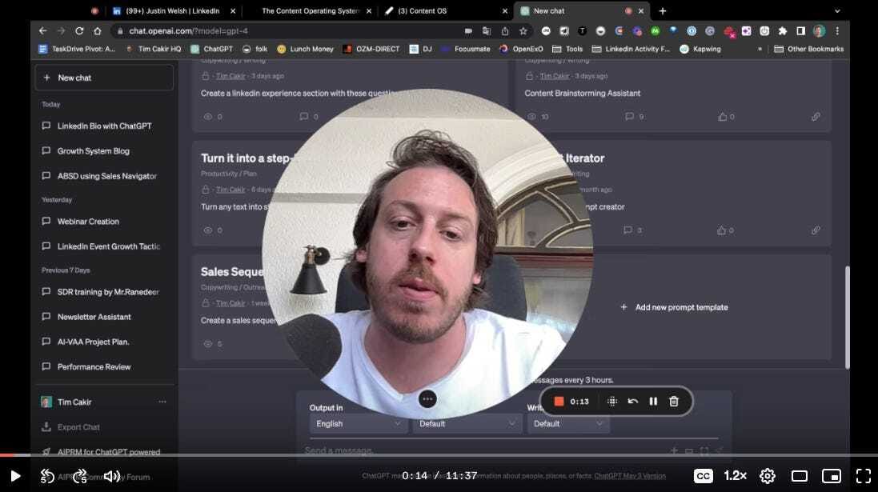
Task: Like the Content Brainstorming Assistant prompt
Action: 726,117
